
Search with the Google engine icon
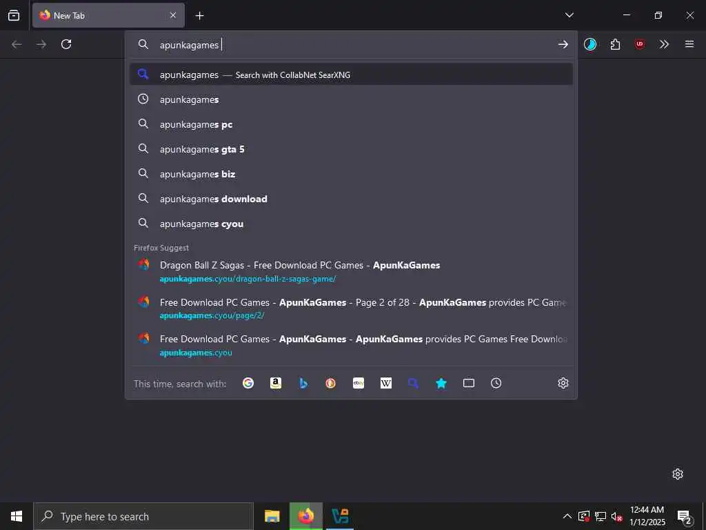248,383
